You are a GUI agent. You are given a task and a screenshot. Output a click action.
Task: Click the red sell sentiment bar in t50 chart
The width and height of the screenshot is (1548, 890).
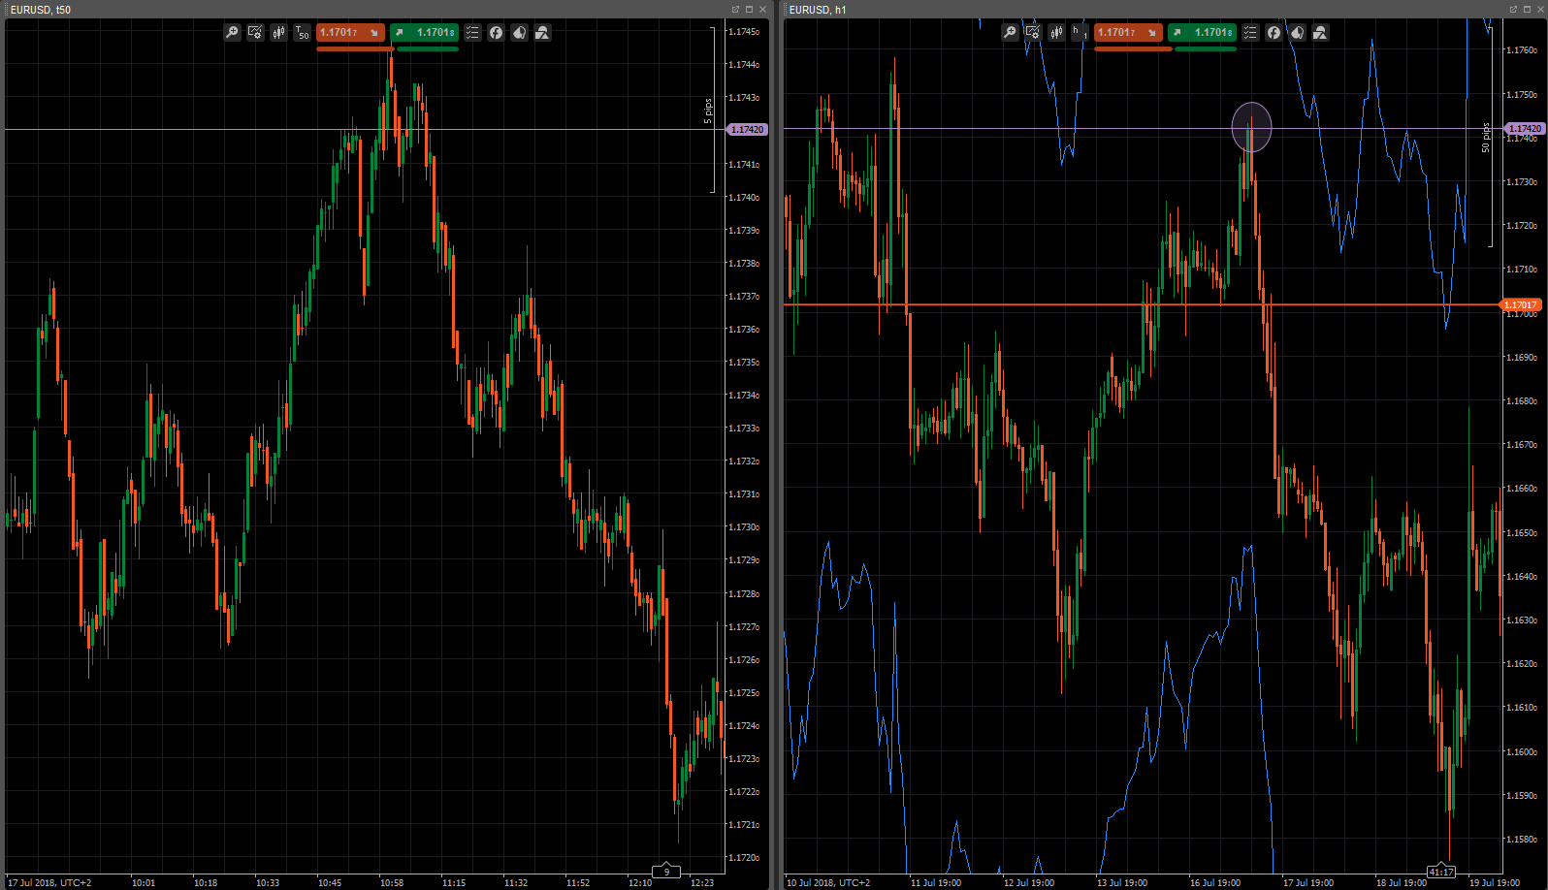[355, 48]
